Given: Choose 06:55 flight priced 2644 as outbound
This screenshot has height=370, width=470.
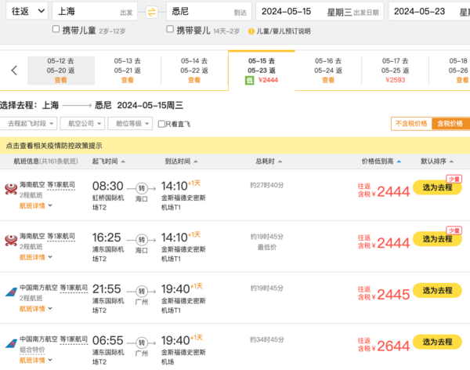Looking at the screenshot, I should [437, 342].
